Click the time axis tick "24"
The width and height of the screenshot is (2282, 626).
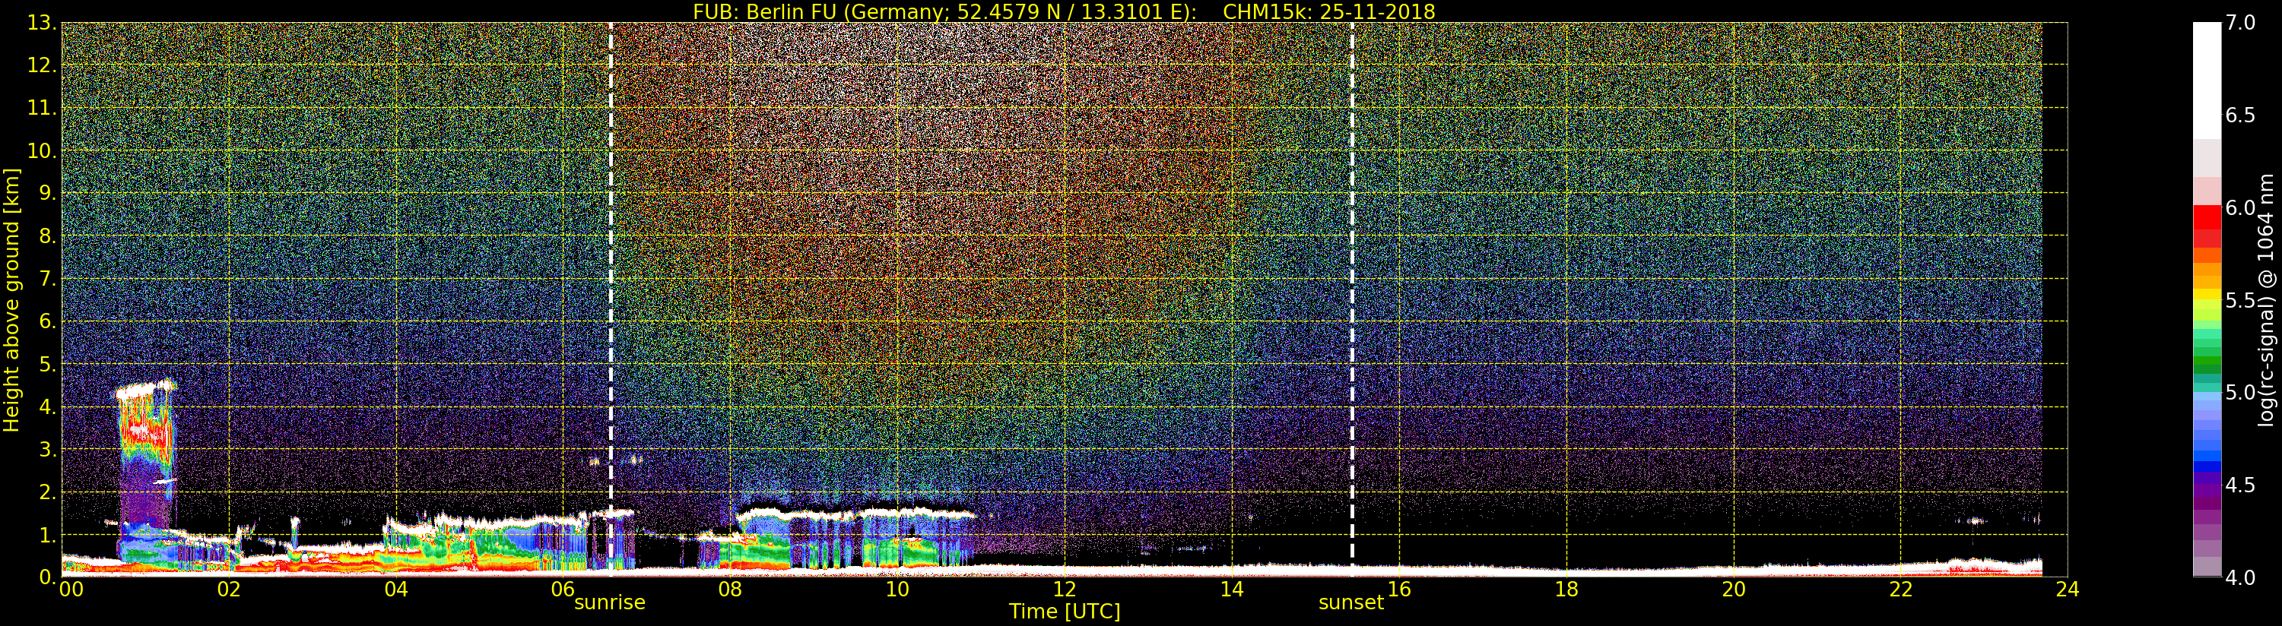point(2067,590)
